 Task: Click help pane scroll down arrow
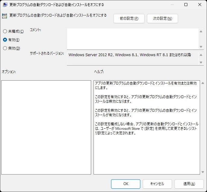(x=203, y=172)
